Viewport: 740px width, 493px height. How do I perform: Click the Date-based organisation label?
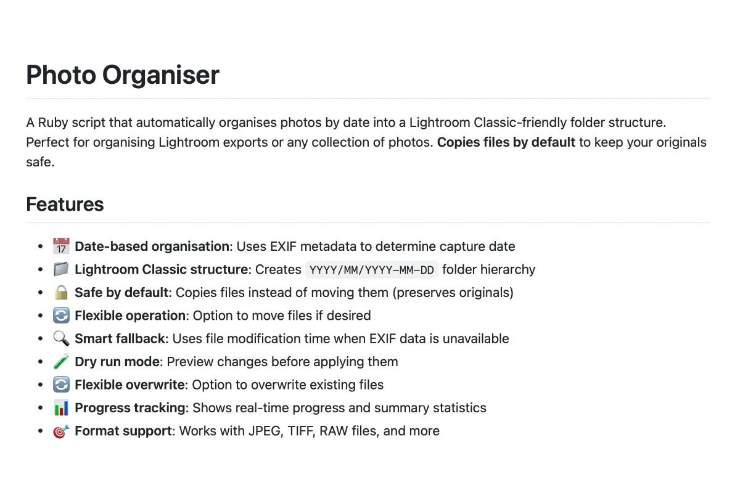(152, 246)
